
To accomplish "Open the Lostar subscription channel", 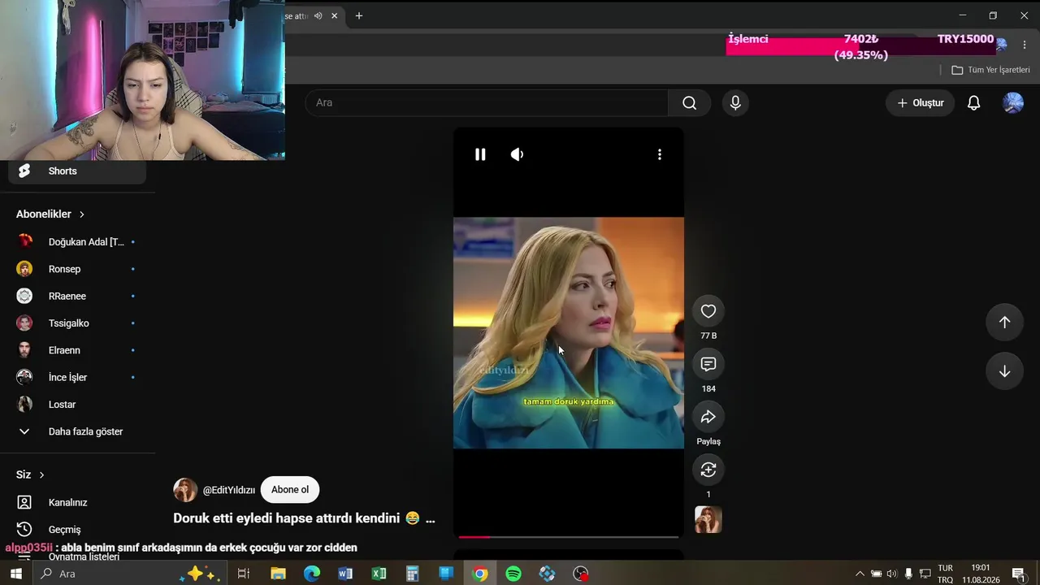I will 77,405.
